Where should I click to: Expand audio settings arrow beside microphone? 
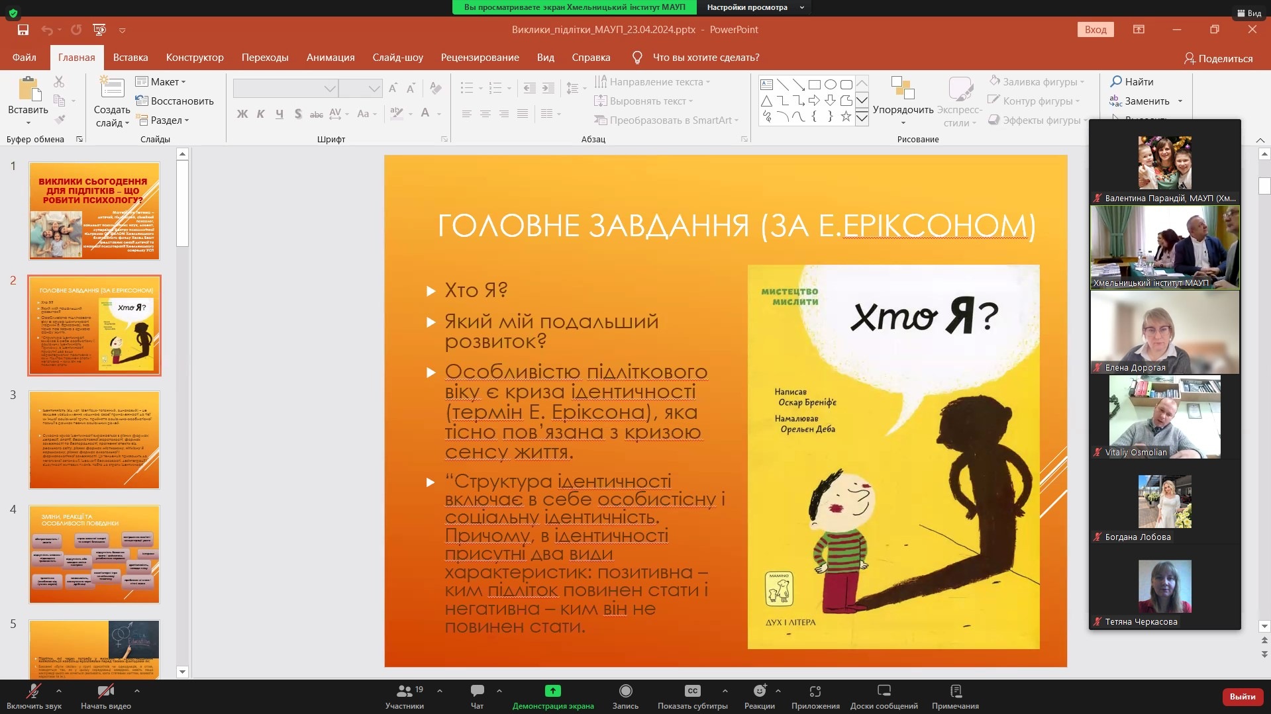(x=59, y=691)
